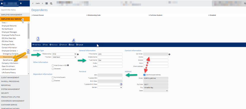The width and height of the screenshot is (246, 109).
Task: Click Refresh in the toolbar
Action: [x=63, y=45]
